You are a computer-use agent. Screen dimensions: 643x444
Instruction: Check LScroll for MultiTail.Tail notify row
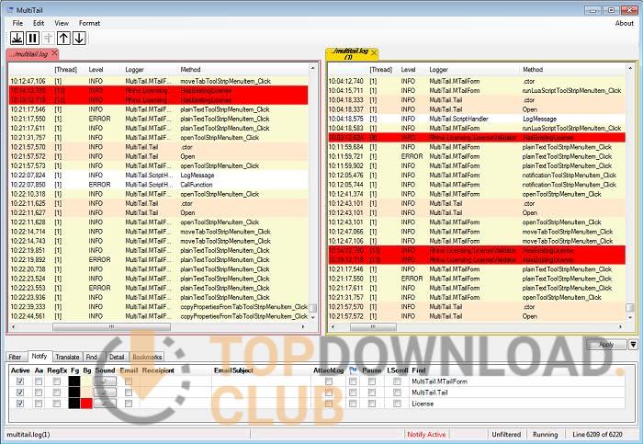coord(397,393)
